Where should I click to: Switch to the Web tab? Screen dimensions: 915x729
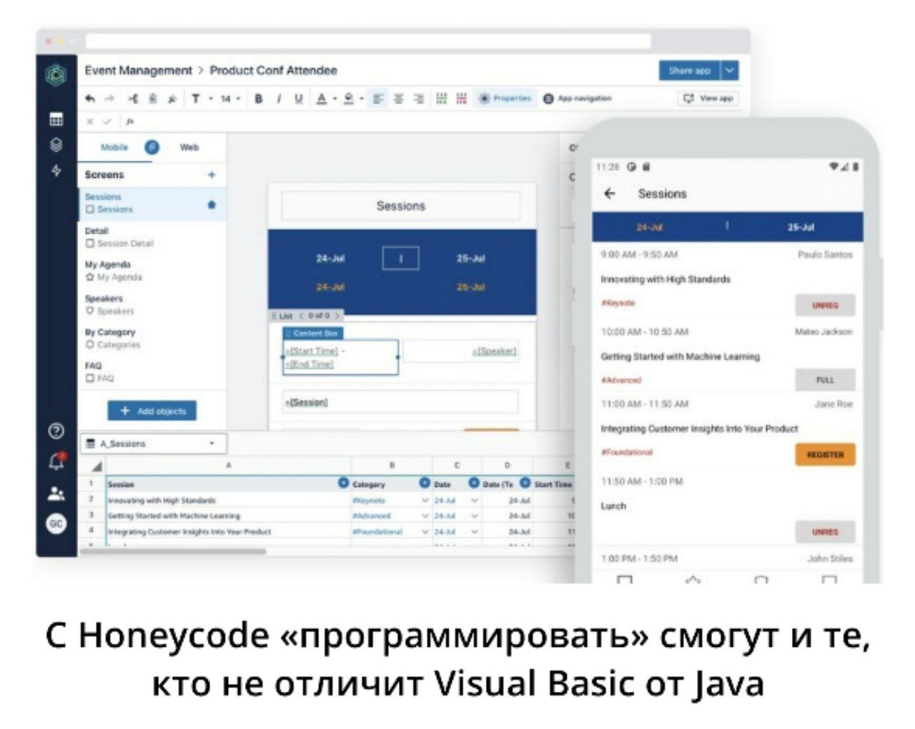(189, 147)
